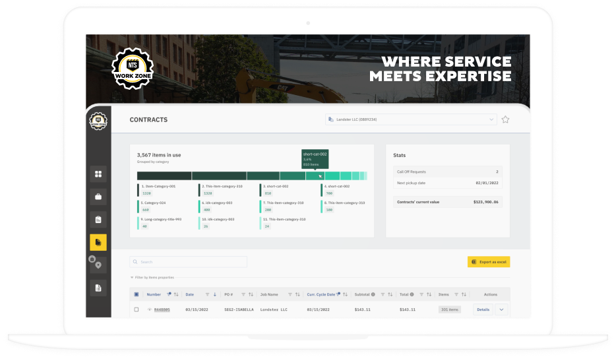Open the clipboard report icon in sidebar

pyautogui.click(x=98, y=219)
